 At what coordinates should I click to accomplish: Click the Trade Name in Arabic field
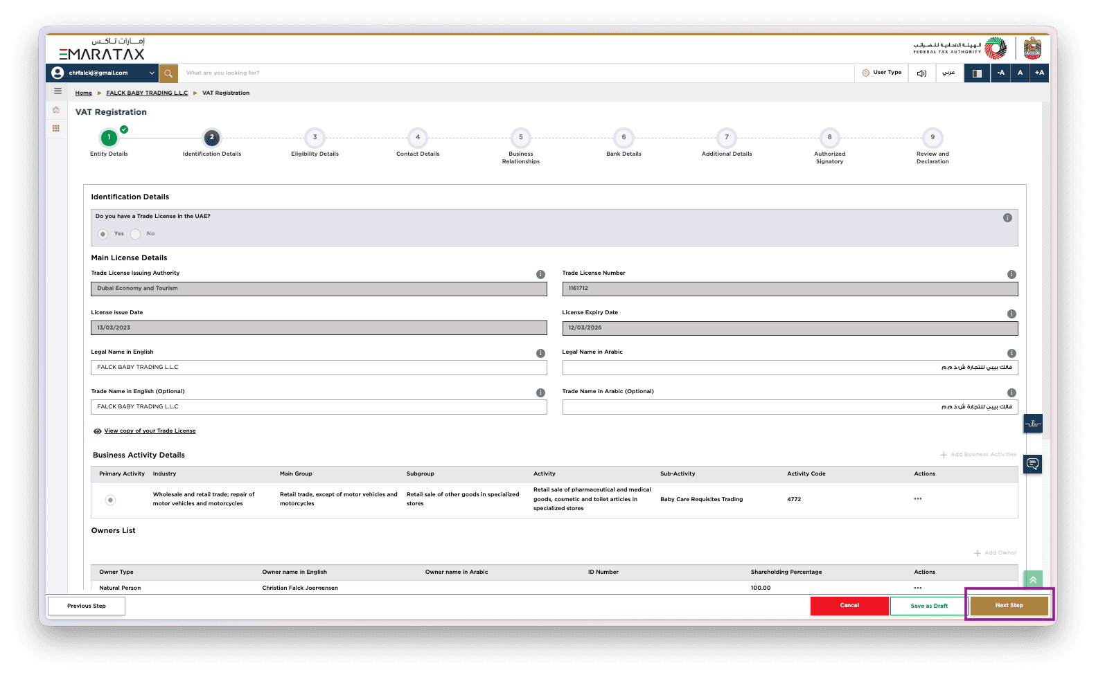790,407
